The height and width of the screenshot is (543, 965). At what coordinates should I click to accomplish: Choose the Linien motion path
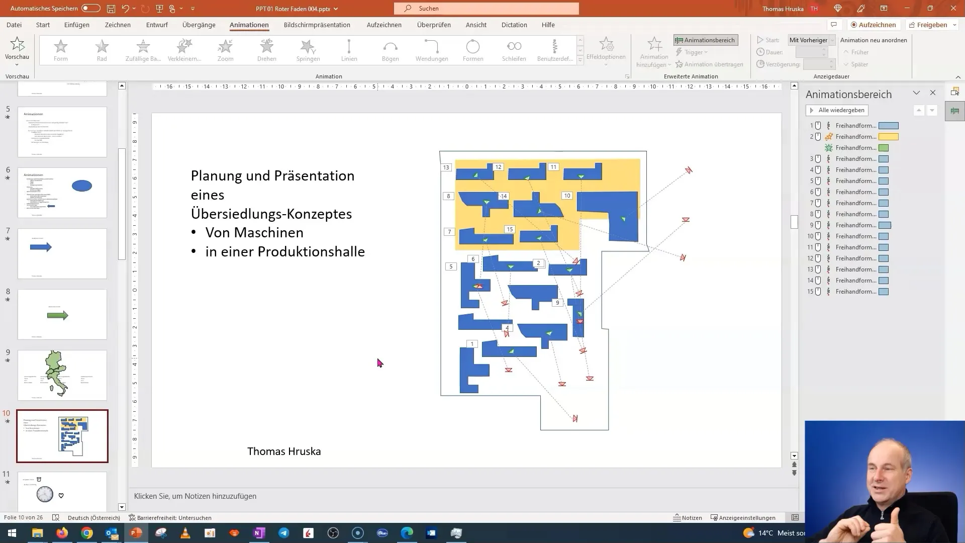pyautogui.click(x=349, y=50)
